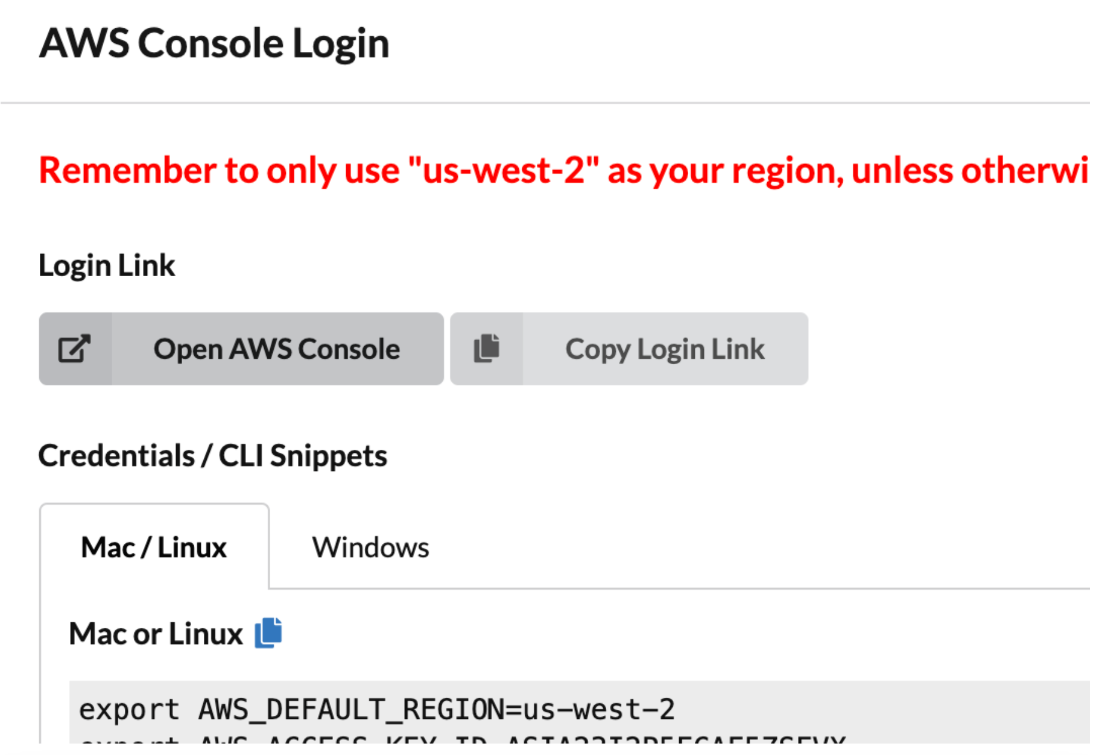Click the Mac or Linux snippet heading
The width and height of the screenshot is (1105, 755).
(x=156, y=634)
